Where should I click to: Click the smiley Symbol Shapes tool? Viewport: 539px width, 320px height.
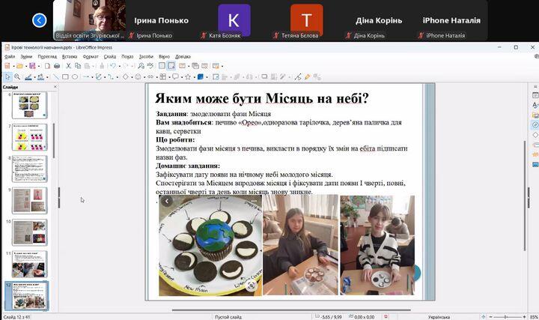138,76
